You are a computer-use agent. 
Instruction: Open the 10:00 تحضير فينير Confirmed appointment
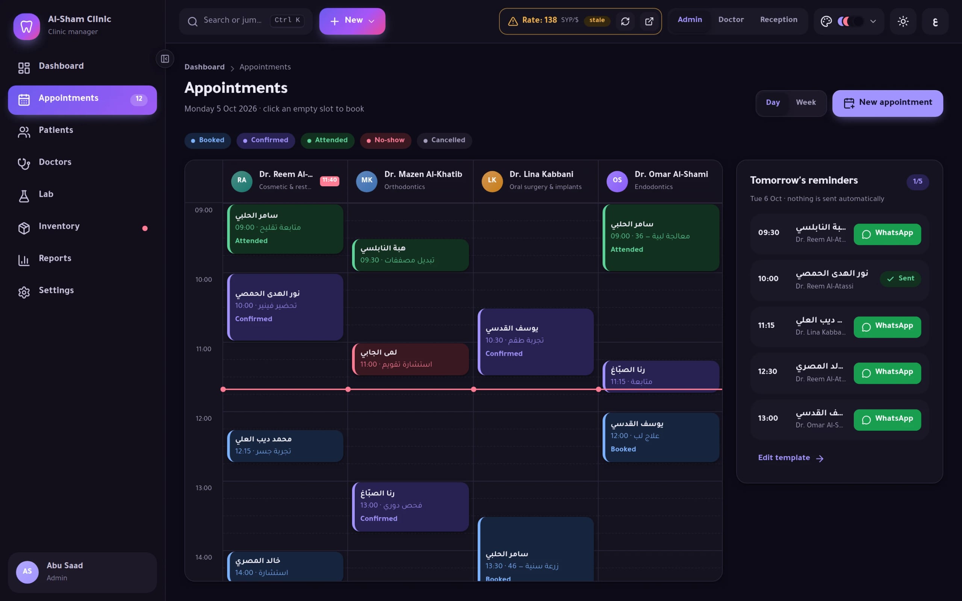pyautogui.click(x=285, y=307)
